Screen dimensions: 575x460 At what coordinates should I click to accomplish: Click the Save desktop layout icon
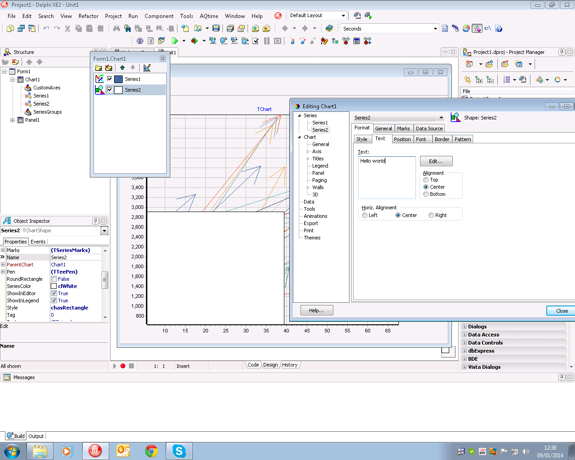358,15
